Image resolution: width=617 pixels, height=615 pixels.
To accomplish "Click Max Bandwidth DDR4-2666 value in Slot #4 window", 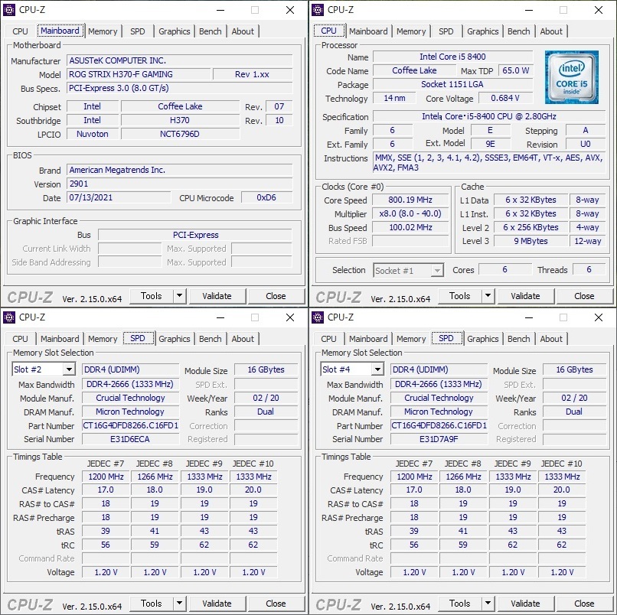I will click(439, 384).
